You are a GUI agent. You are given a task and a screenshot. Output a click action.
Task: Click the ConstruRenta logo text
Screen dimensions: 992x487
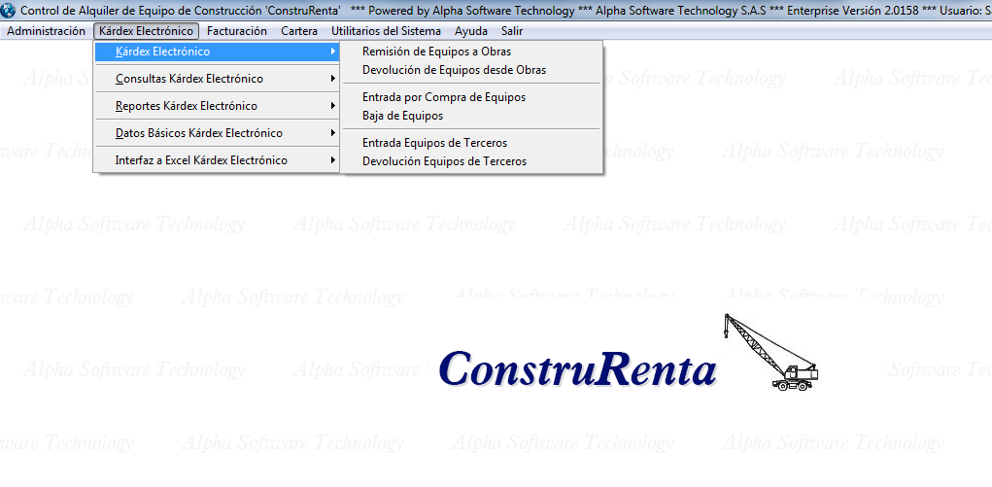click(x=578, y=368)
